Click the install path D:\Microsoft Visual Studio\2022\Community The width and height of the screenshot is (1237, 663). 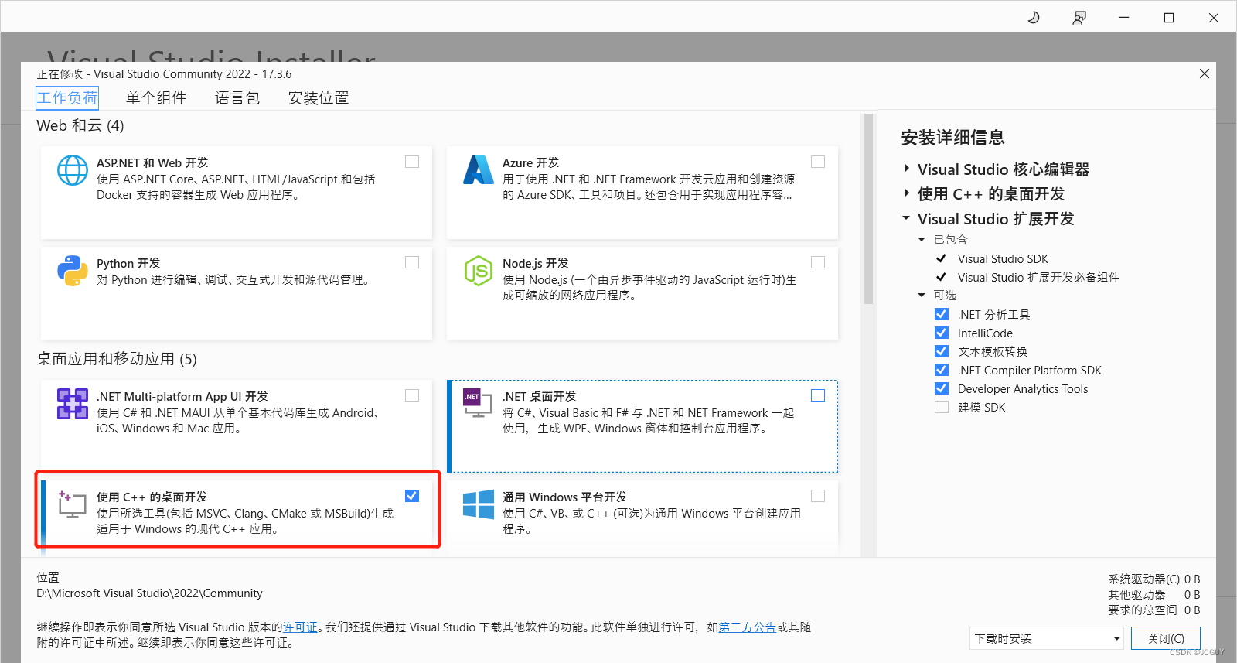(149, 593)
